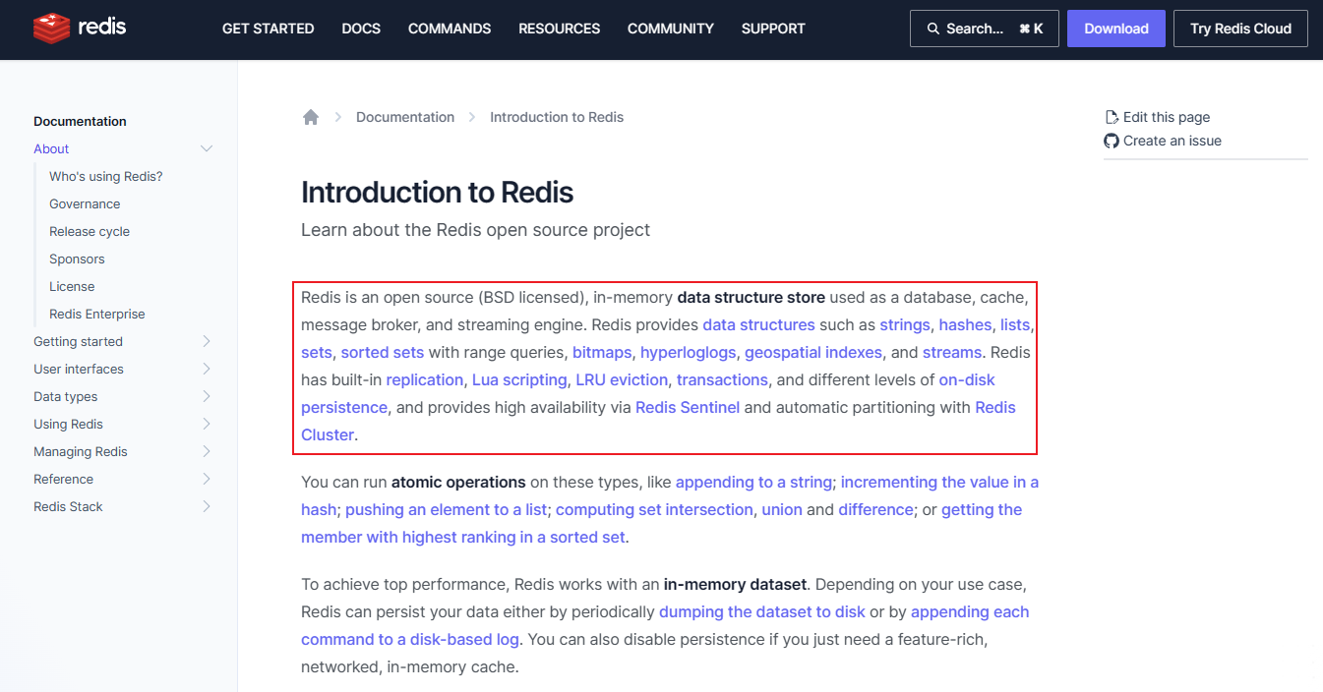Screen dimensions: 1323x692
Task: Expand the User interfaces section chevron
Action: point(207,369)
